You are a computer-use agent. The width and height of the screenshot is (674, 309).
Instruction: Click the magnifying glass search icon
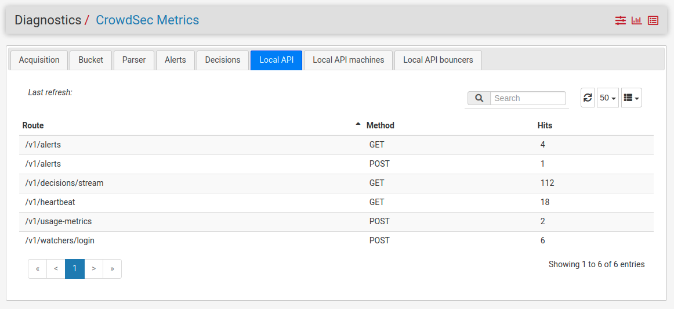(479, 98)
